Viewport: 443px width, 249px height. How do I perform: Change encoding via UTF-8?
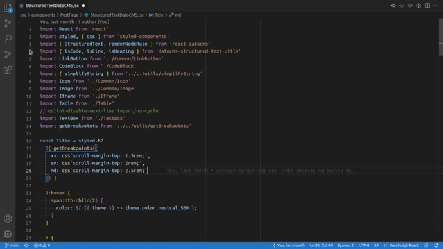point(364,245)
